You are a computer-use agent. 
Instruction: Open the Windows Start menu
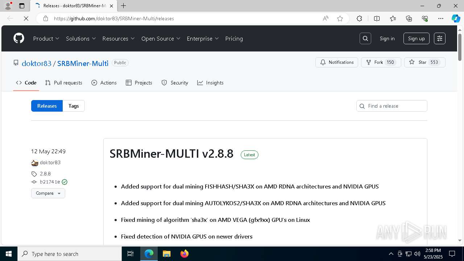(9, 254)
